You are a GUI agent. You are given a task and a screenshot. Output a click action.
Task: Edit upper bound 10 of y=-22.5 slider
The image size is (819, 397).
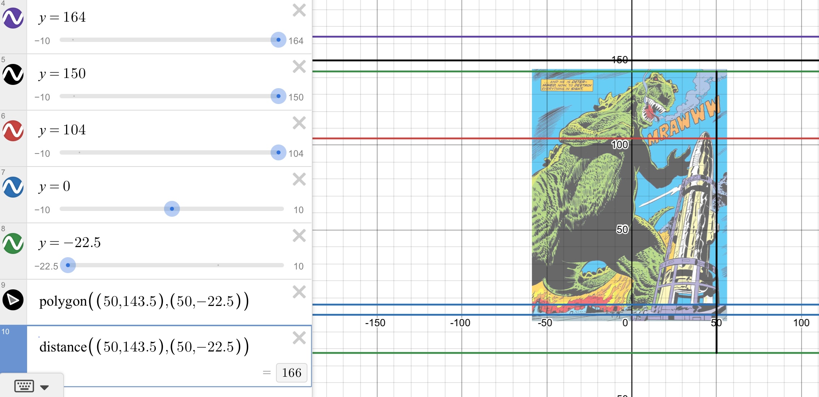(x=298, y=266)
